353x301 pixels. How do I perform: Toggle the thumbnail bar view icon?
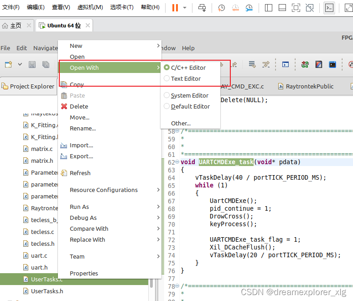point(282,8)
